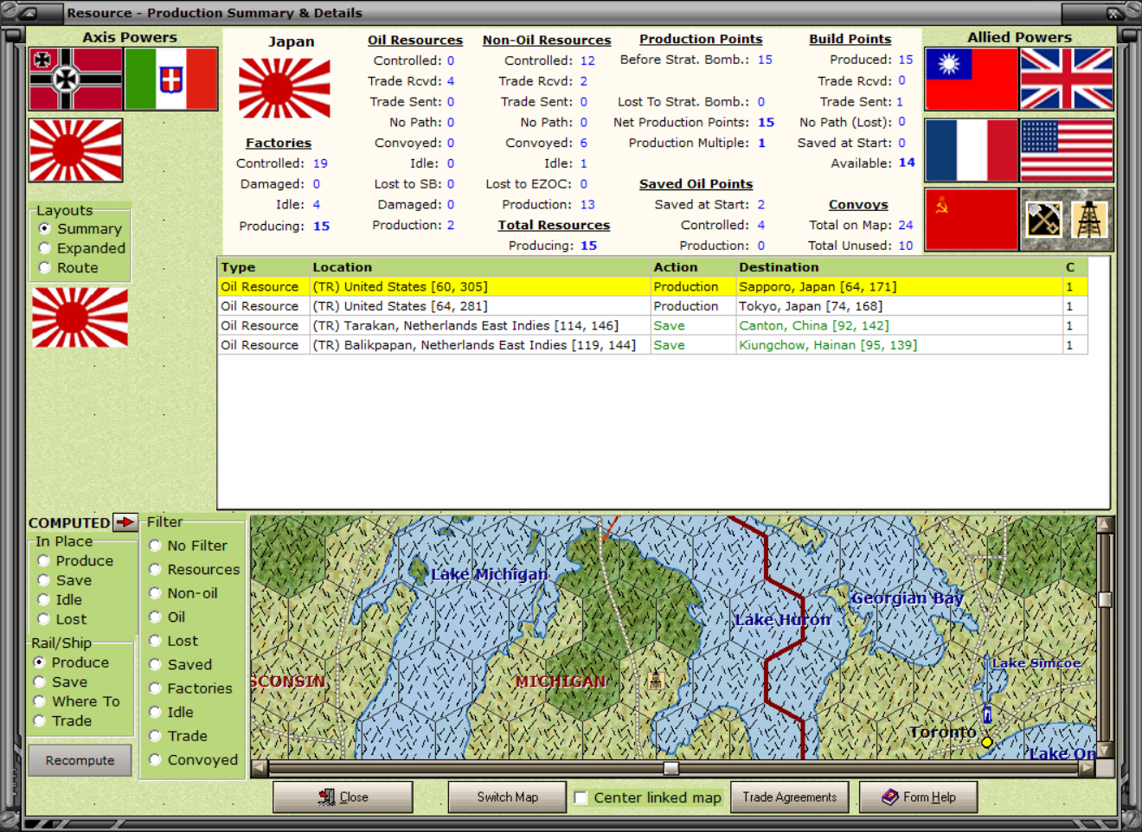The width and height of the screenshot is (1142, 832).
Task: Click the Convoys heading
Action: [858, 204]
